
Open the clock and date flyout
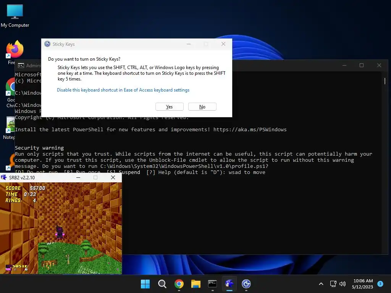pos(363,284)
